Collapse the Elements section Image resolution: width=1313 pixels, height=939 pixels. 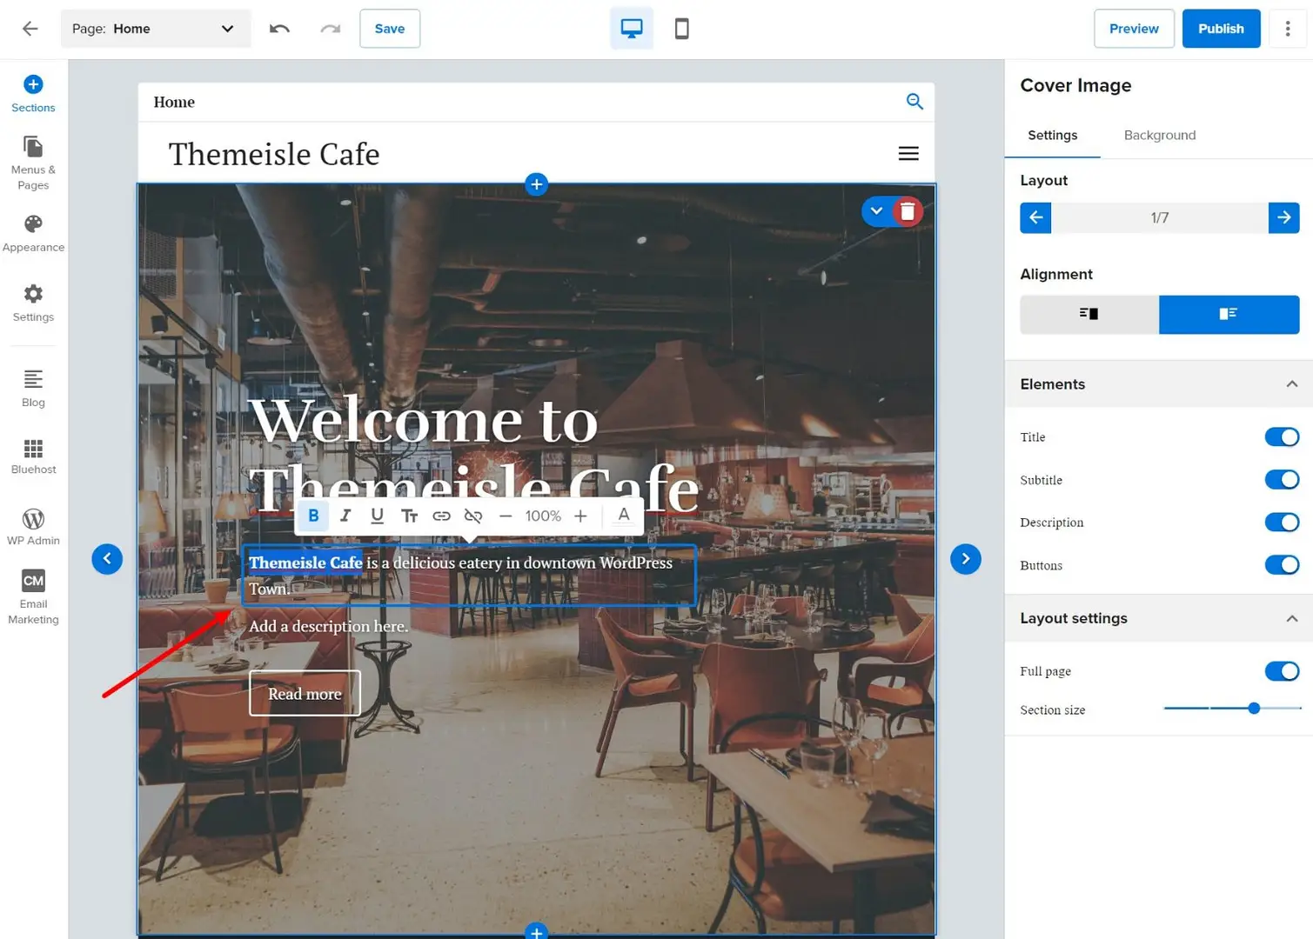tap(1291, 384)
